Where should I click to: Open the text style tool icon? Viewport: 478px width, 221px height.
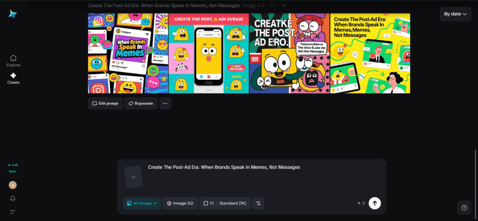(x=258, y=203)
